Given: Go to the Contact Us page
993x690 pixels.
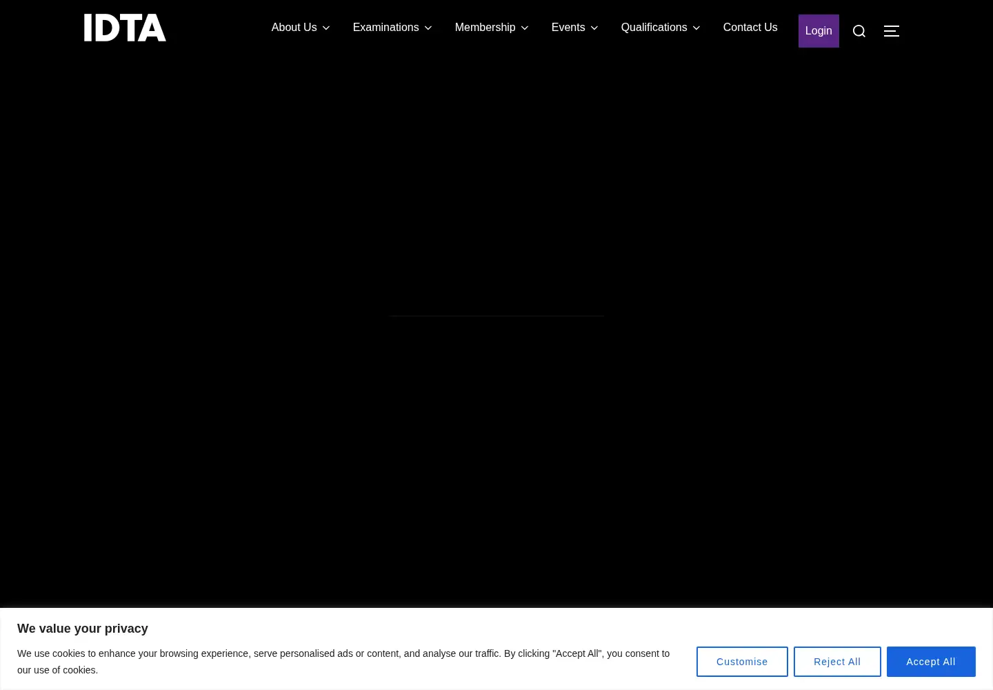Looking at the screenshot, I should click(x=750, y=28).
